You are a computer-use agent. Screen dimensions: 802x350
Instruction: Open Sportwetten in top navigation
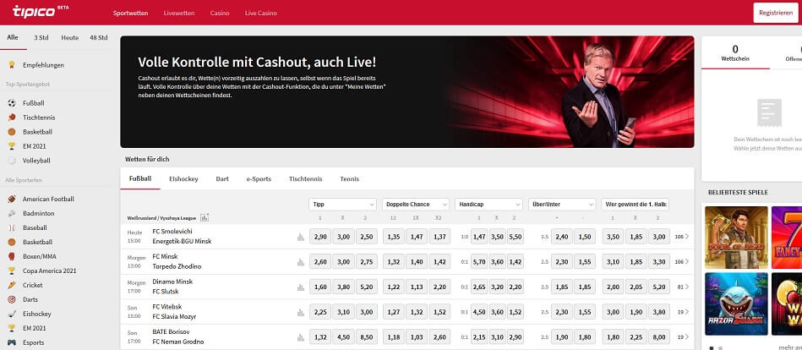(x=130, y=13)
